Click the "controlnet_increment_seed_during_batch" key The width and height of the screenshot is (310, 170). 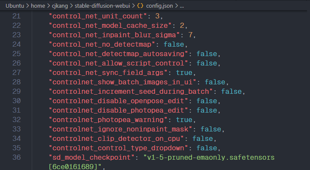click(130, 91)
